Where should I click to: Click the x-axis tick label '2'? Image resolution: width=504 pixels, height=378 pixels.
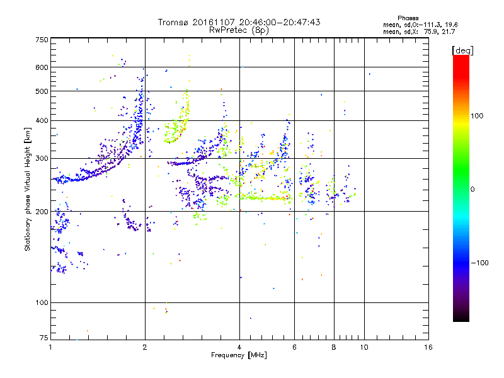pyautogui.click(x=145, y=347)
